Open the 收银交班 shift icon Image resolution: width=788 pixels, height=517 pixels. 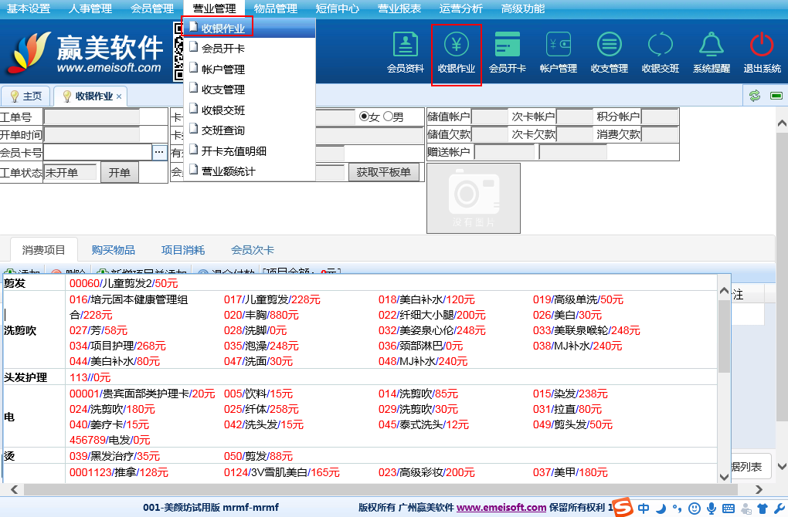tap(660, 52)
